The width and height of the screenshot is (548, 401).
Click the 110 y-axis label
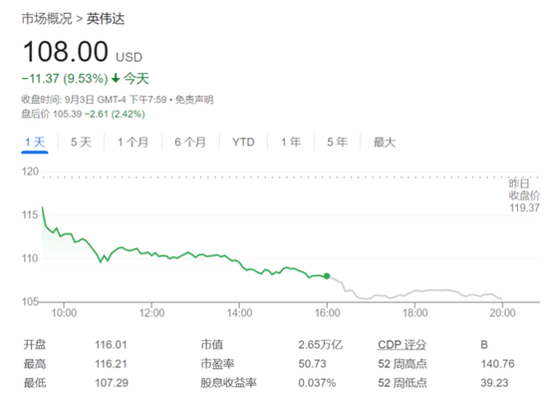pos(30,258)
